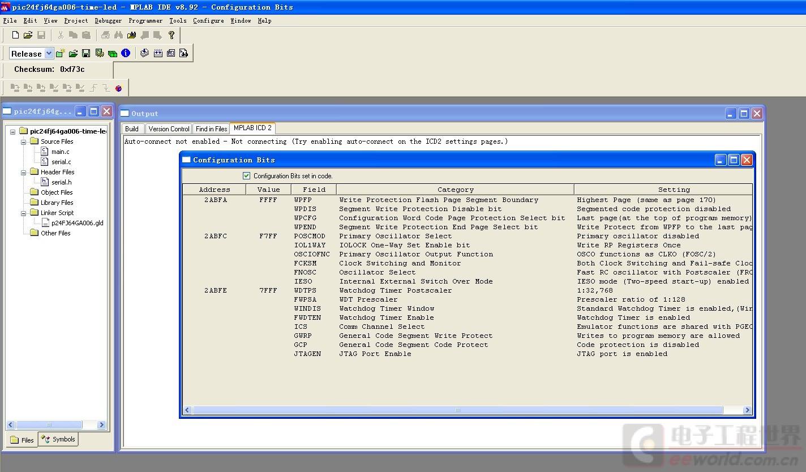The image size is (806, 472).
Task: Click the FWDTEN Watchdog Timer Enable row
Action: (x=468, y=317)
